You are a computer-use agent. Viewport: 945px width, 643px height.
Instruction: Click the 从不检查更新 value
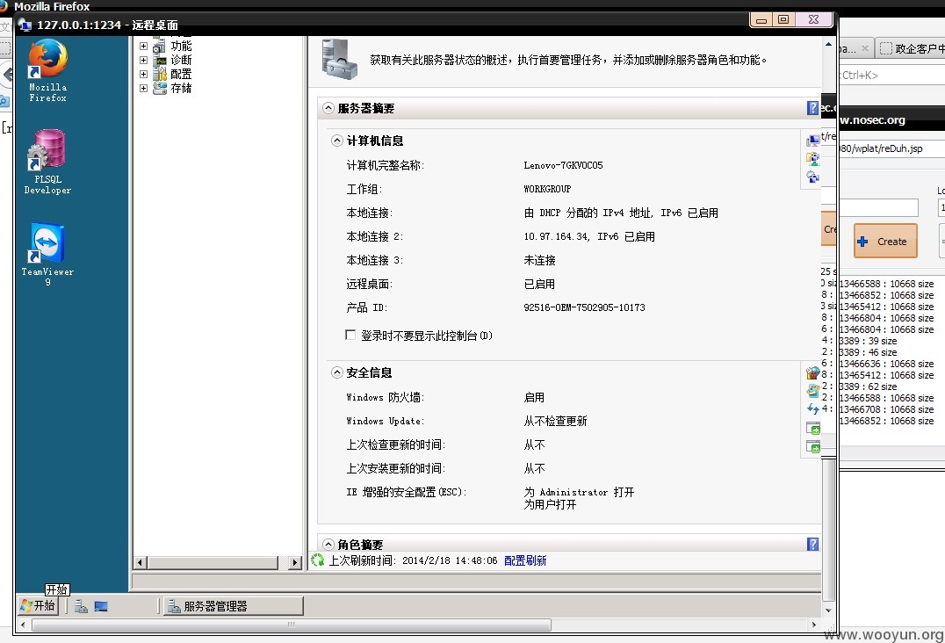(x=555, y=421)
